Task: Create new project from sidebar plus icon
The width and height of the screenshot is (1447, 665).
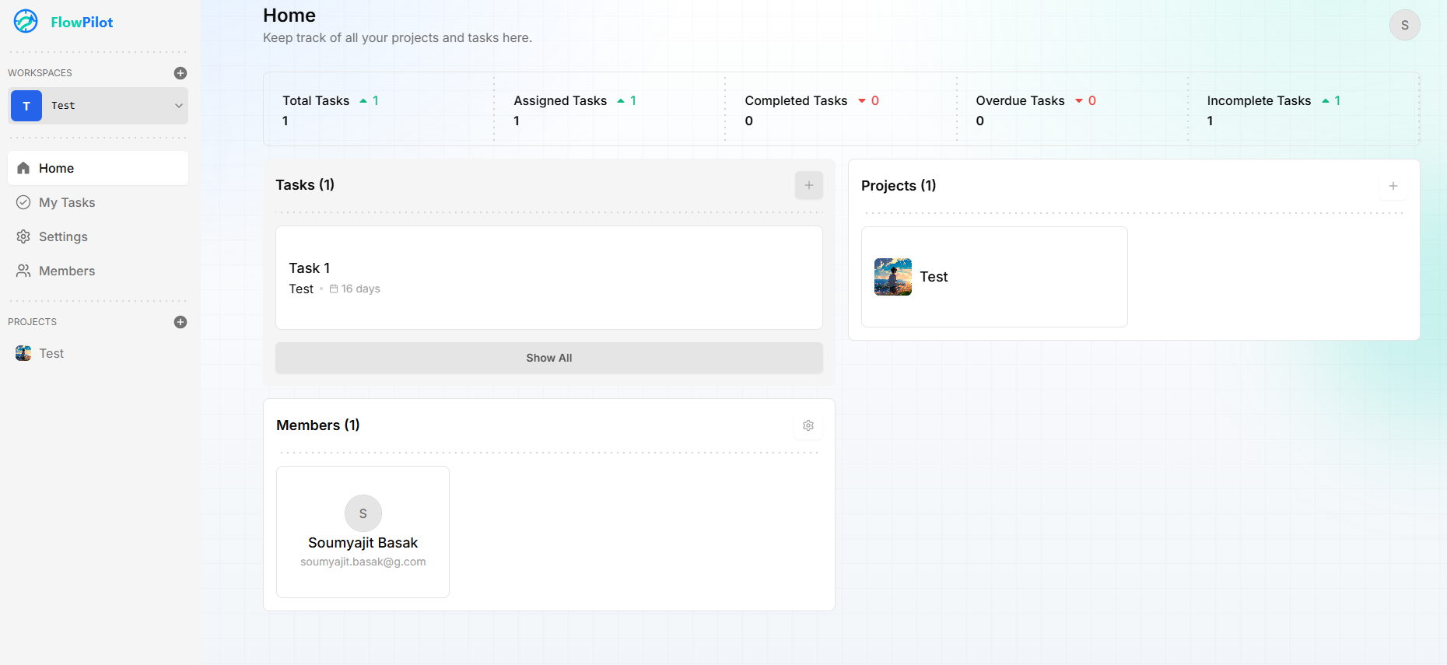Action: 180,322
